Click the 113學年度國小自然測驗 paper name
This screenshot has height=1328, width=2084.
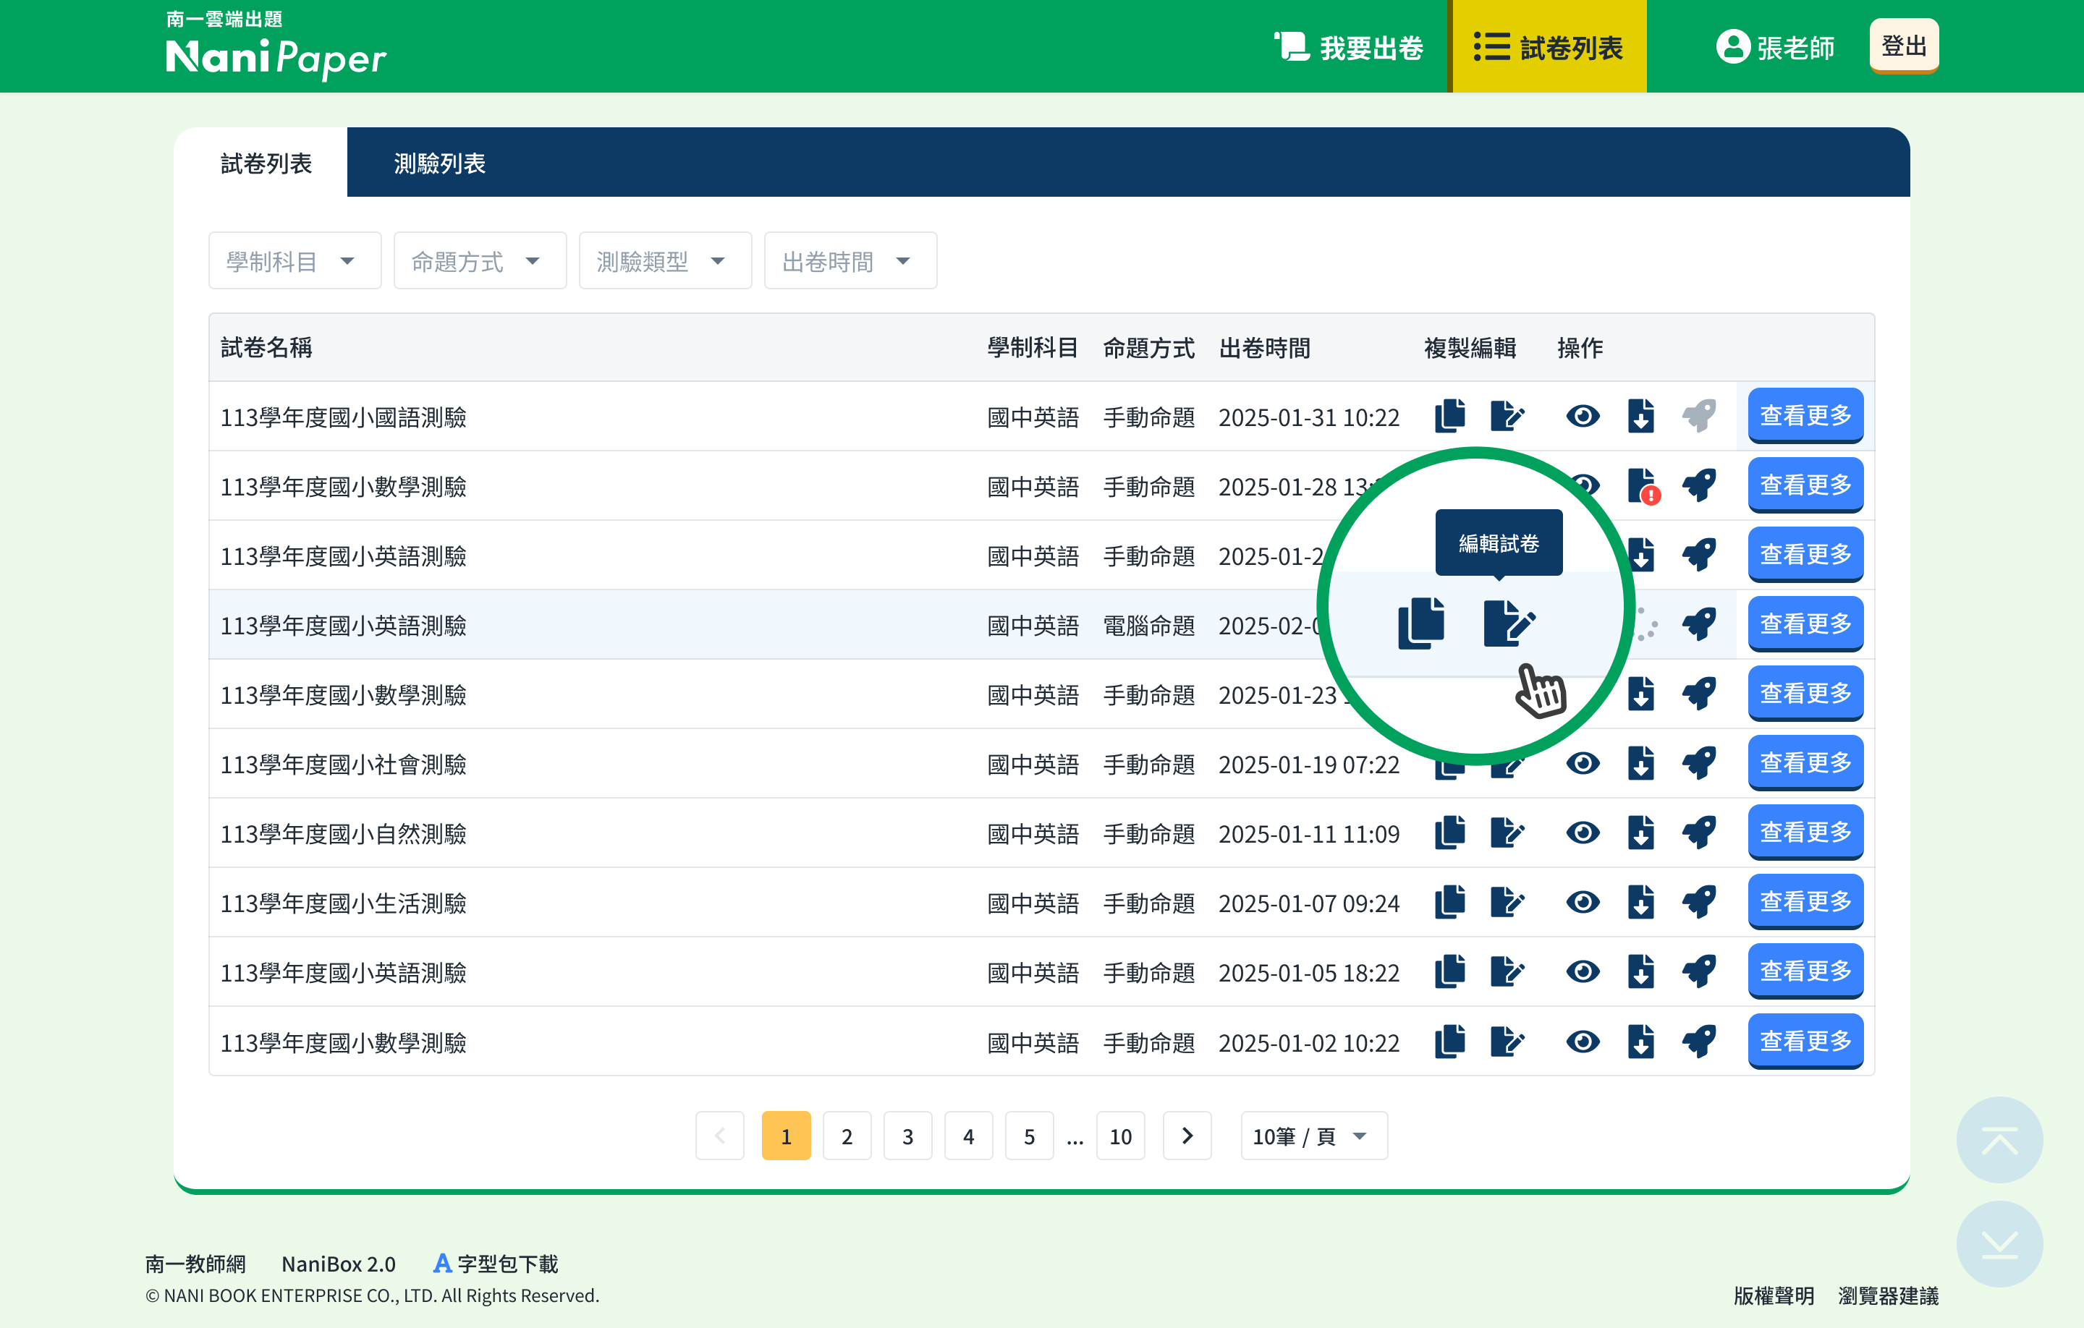click(x=344, y=834)
